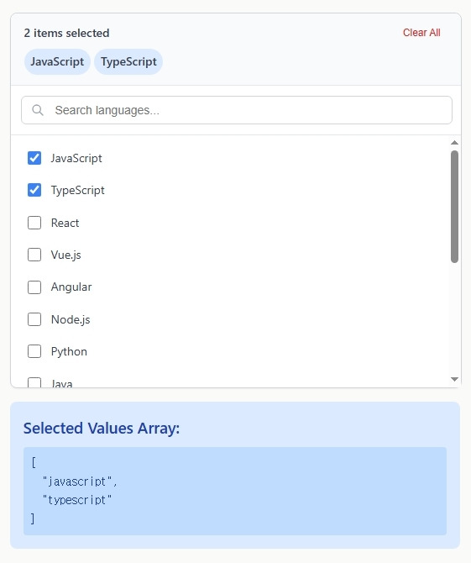Viewport: 471px width, 563px height.
Task: Click the React option label
Action: [x=65, y=223]
